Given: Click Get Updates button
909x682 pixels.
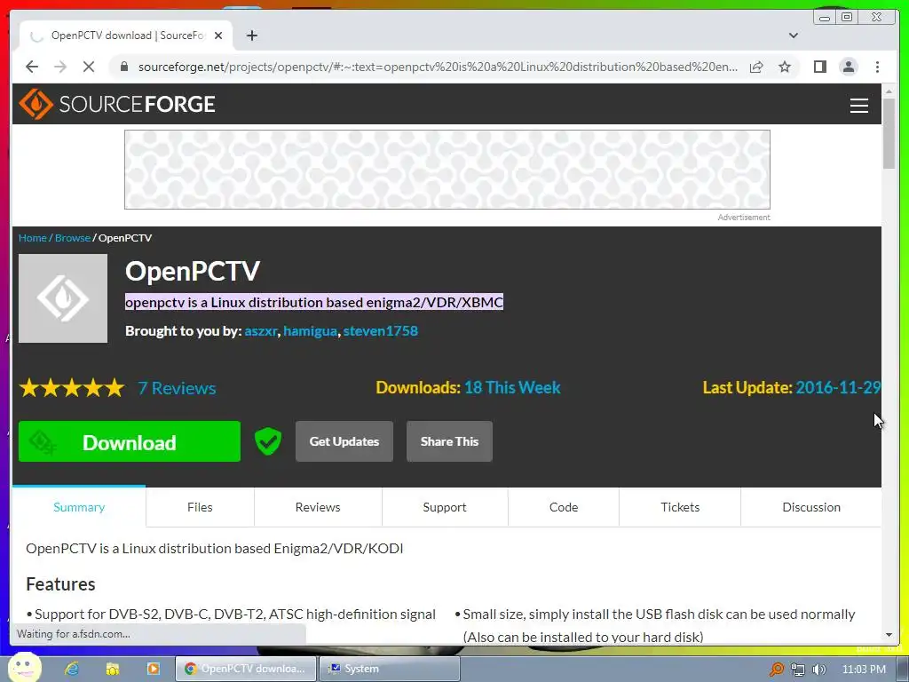Looking at the screenshot, I should 344,441.
